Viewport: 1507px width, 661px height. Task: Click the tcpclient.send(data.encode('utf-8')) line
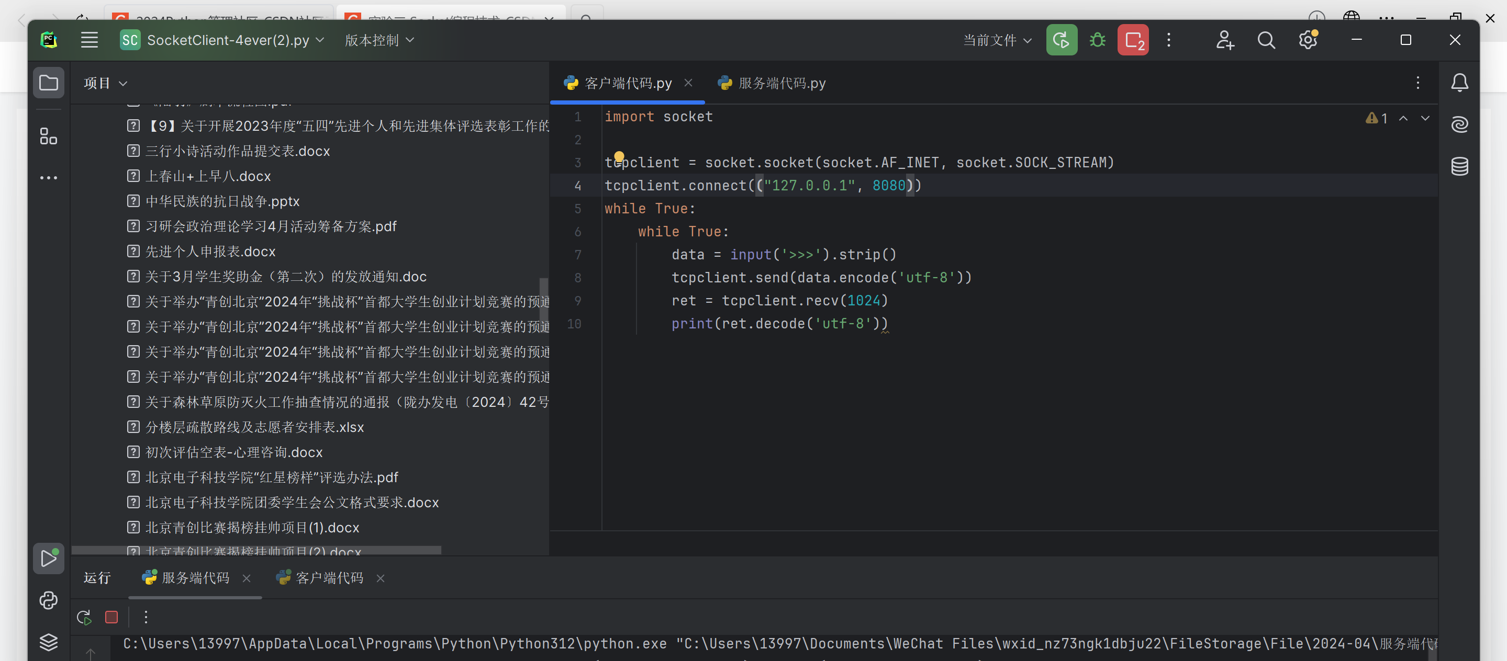pos(821,278)
